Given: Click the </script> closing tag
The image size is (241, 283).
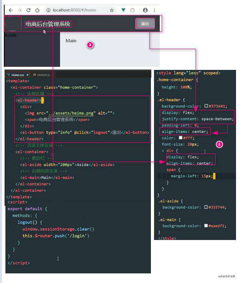Looking at the screenshot, I should click(x=18, y=263).
